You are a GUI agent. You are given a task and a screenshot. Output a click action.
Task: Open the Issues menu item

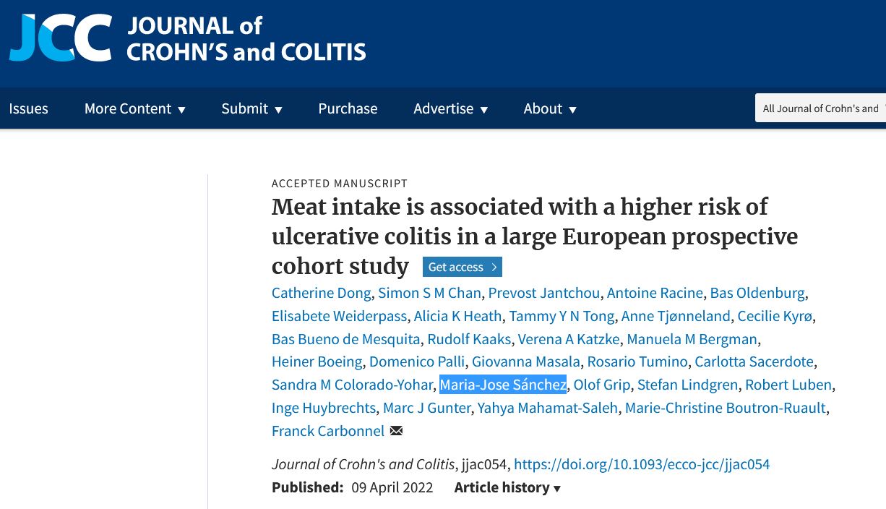(28, 108)
